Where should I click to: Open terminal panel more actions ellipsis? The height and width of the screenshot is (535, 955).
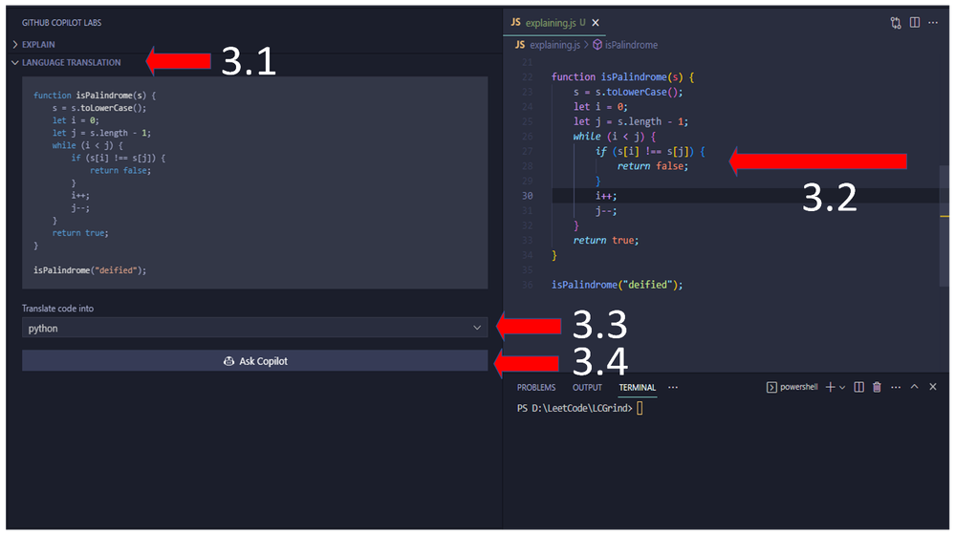click(896, 387)
